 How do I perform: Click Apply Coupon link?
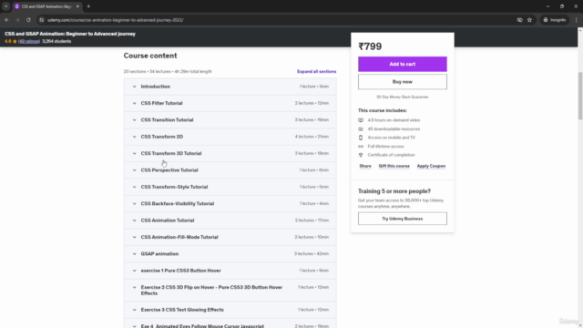click(x=431, y=166)
